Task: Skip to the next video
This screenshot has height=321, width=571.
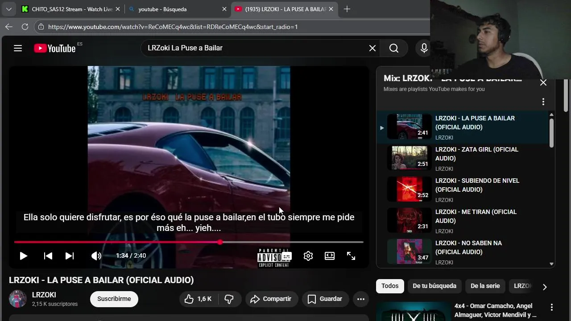Action: click(x=70, y=256)
